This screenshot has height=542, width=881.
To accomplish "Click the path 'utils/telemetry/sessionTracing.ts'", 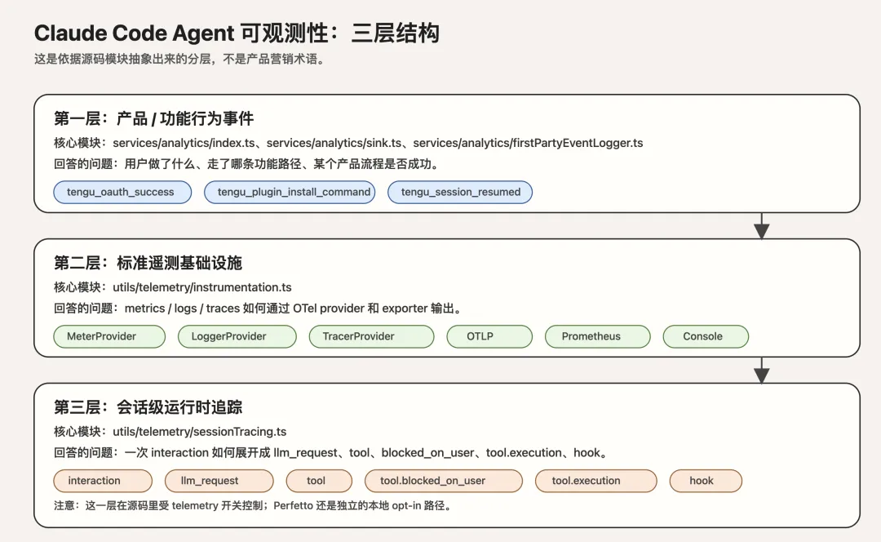I will (x=200, y=432).
